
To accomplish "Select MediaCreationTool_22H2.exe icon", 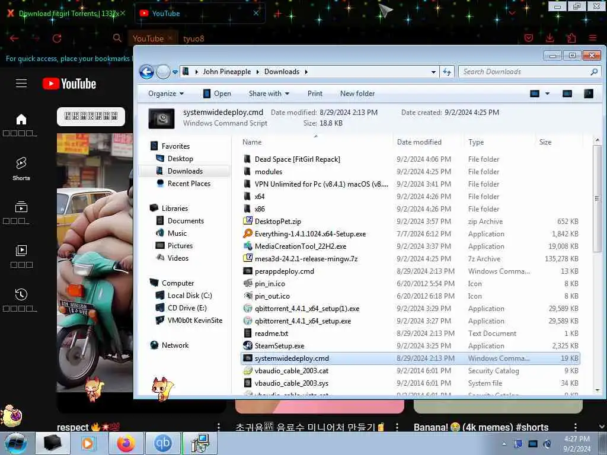I will click(247, 246).
